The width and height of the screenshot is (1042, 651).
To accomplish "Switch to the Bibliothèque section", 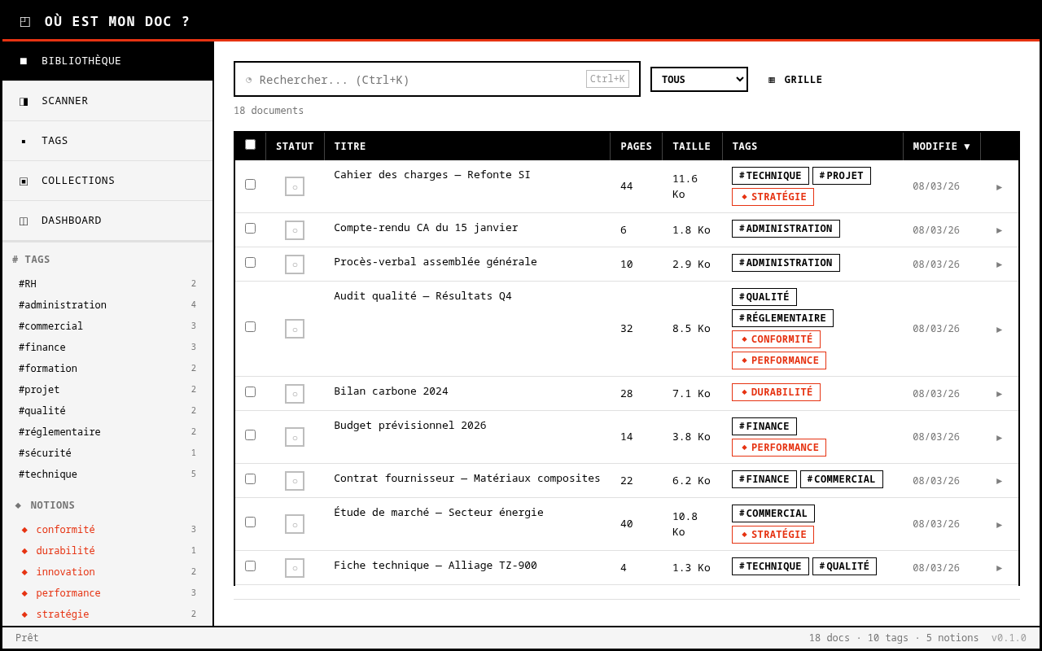I will pos(81,60).
